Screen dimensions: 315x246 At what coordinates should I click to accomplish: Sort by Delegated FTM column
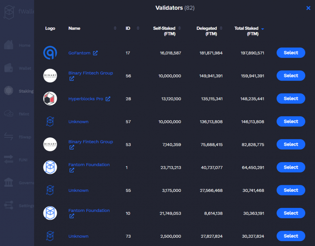pos(221,28)
